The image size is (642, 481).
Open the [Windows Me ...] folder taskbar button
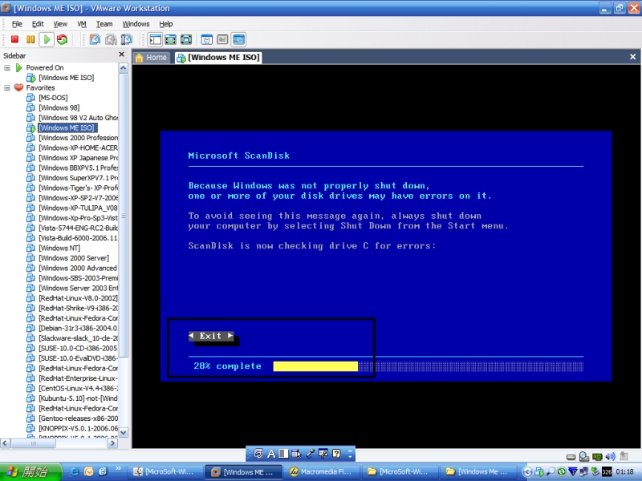477,472
